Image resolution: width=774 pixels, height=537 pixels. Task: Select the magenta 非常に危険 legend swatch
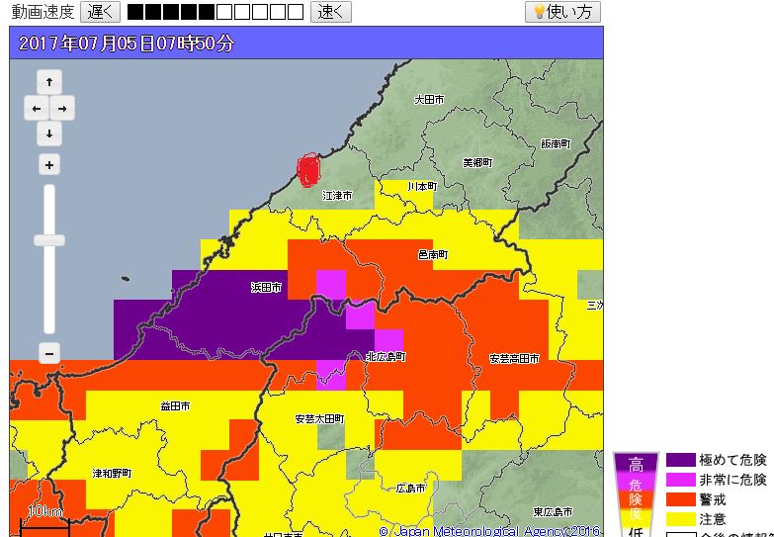pos(681,480)
